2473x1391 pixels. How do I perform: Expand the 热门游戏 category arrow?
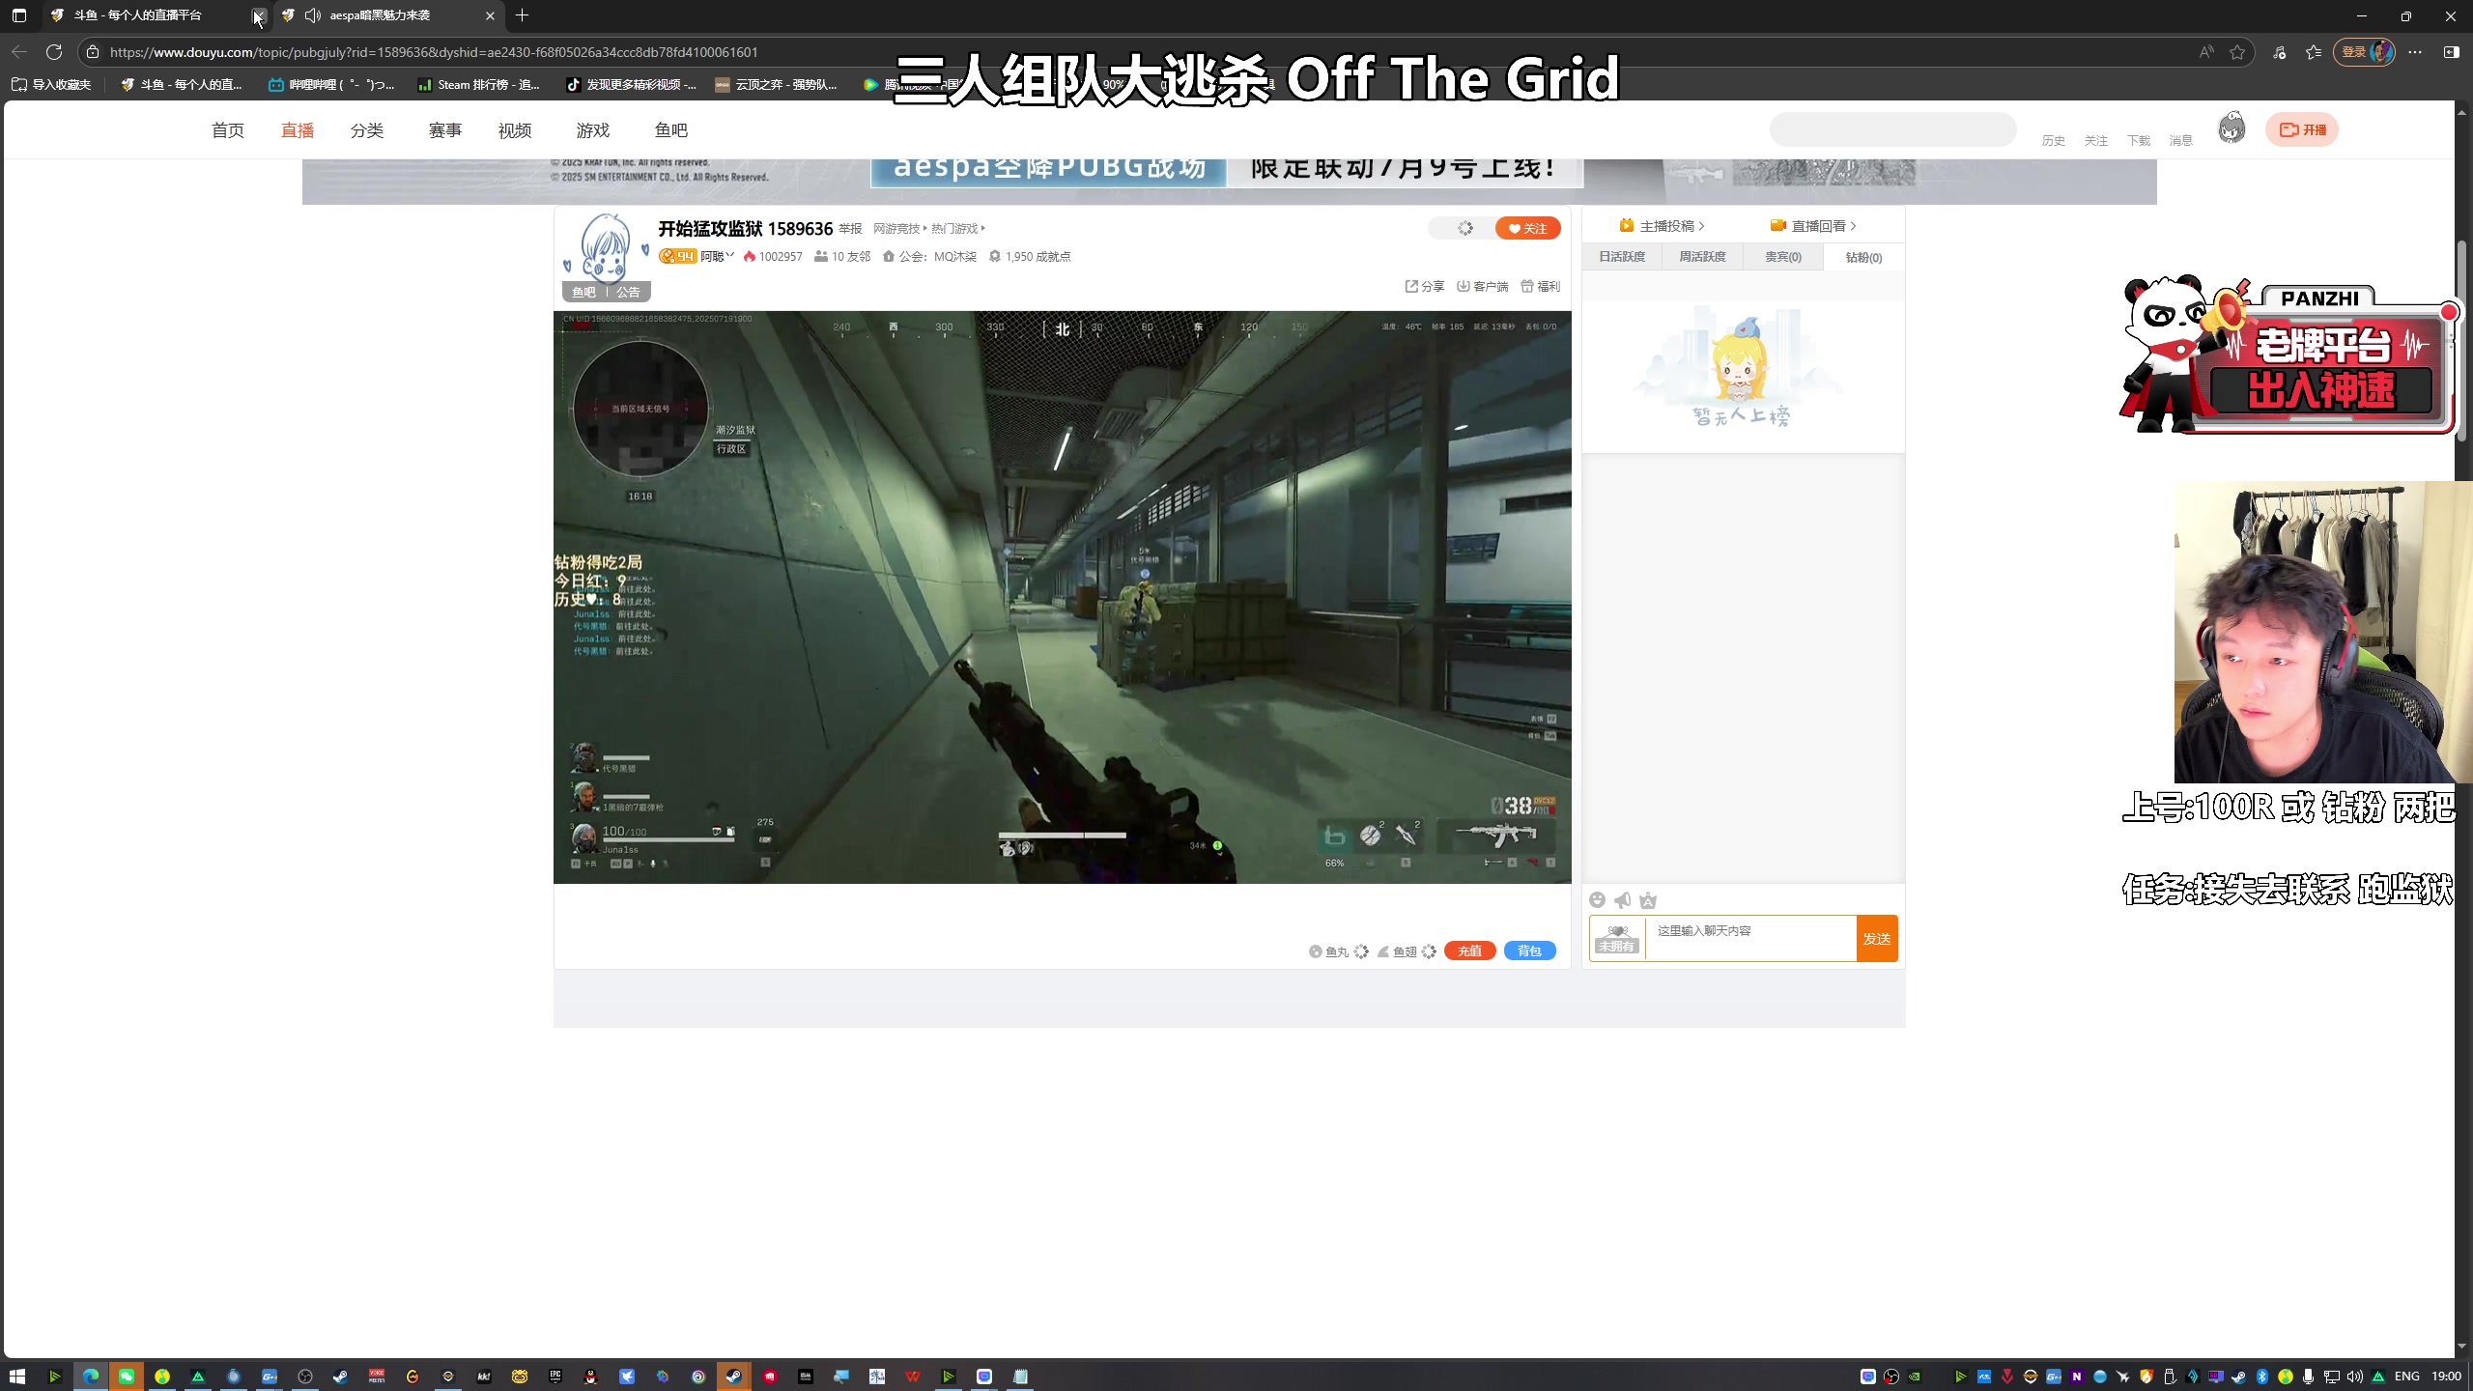(x=982, y=228)
